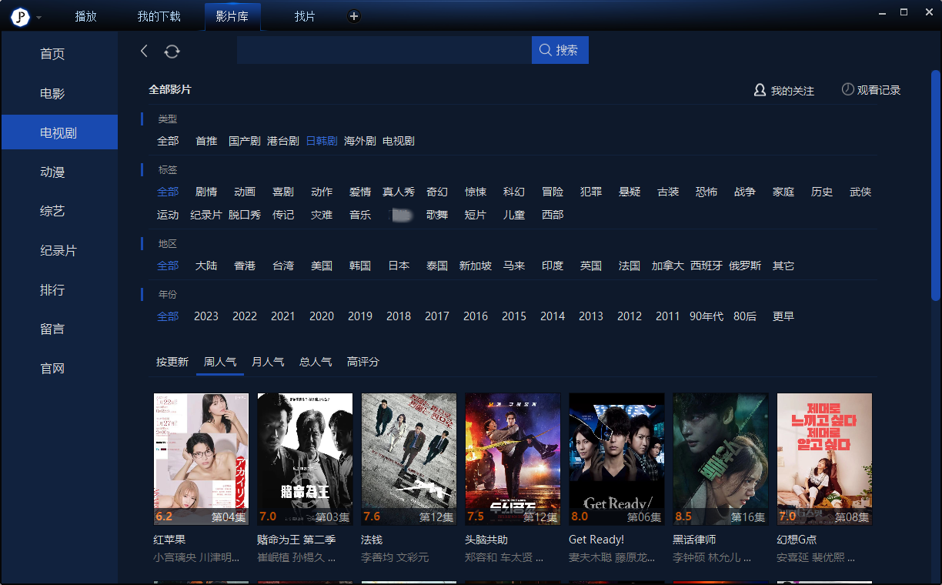Open 观看记录 via the clock icon
Image resolution: width=942 pixels, height=585 pixels.
(x=847, y=90)
